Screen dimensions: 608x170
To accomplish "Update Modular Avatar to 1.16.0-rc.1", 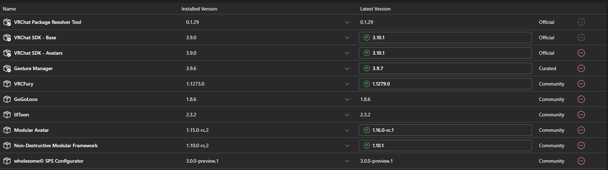I will point(445,130).
